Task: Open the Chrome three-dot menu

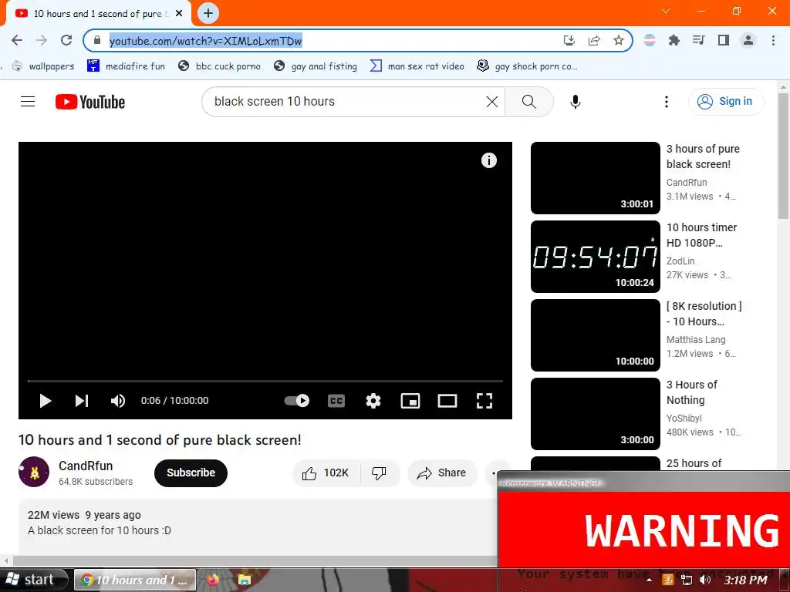Action: point(773,40)
